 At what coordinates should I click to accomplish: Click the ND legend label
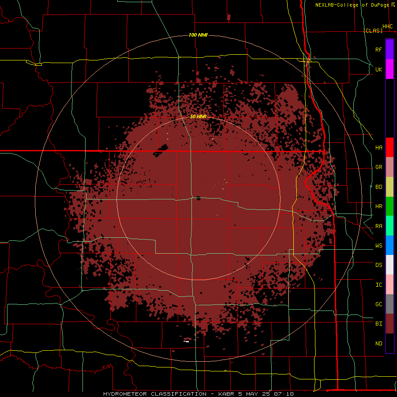click(378, 343)
